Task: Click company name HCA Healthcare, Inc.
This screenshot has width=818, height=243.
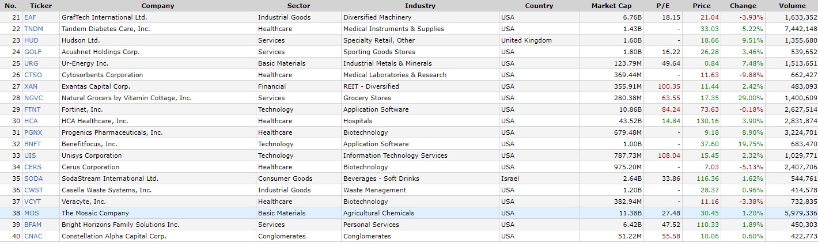Action: point(95,121)
